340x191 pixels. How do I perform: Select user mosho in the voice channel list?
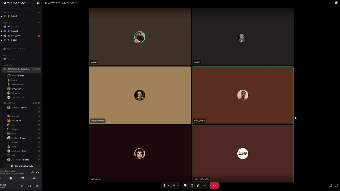click(x=23, y=80)
